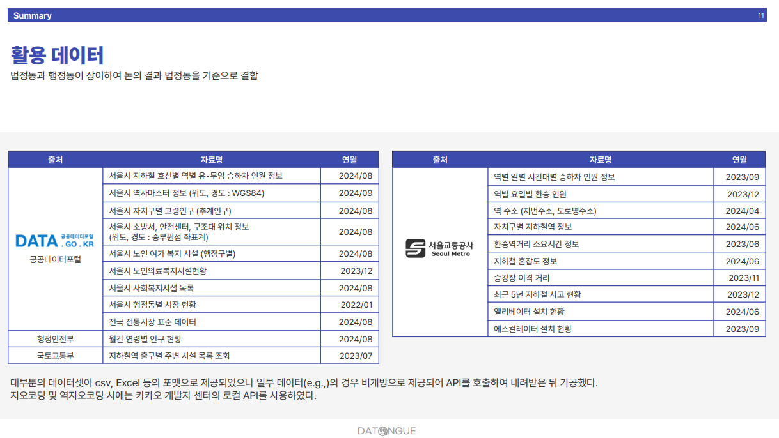Click 출처 header in the Seoul Metro table

(x=440, y=160)
